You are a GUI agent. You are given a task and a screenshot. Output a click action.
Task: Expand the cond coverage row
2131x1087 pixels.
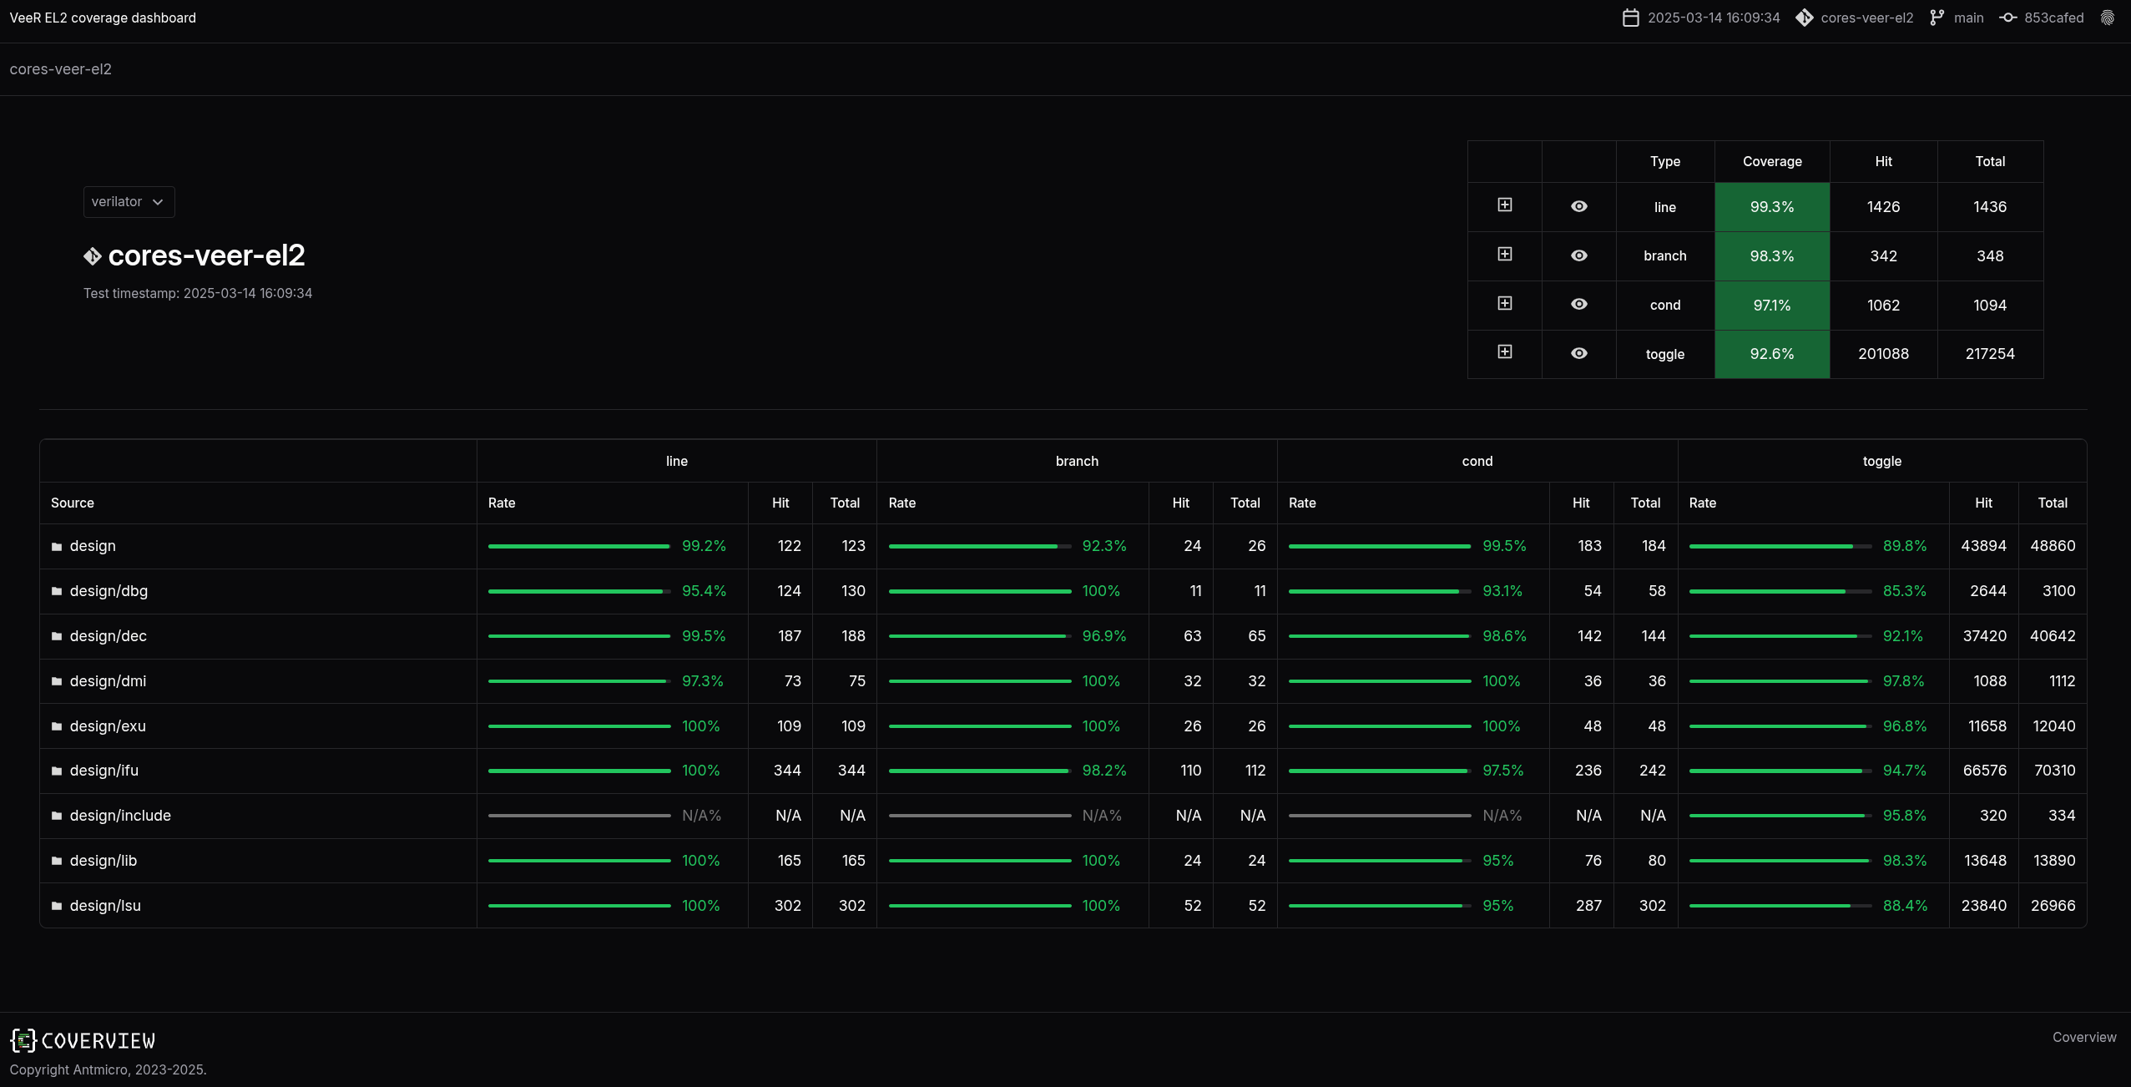pyautogui.click(x=1505, y=303)
